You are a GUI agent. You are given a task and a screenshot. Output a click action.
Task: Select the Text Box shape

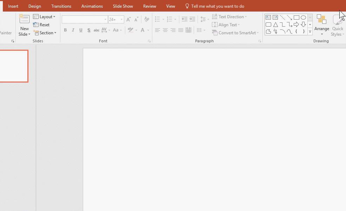[268, 17]
